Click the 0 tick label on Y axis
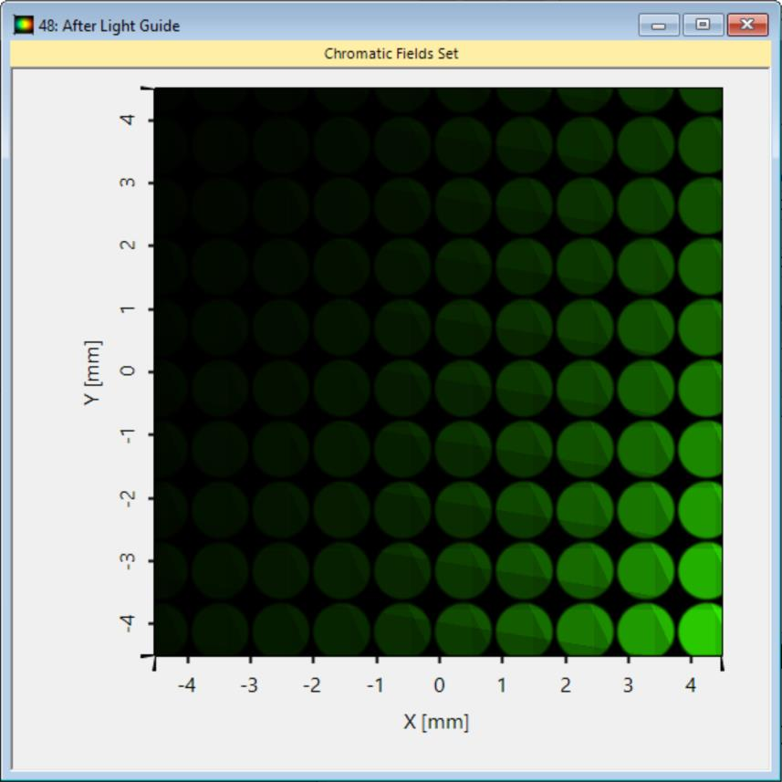This screenshot has width=782, height=782. tap(128, 371)
